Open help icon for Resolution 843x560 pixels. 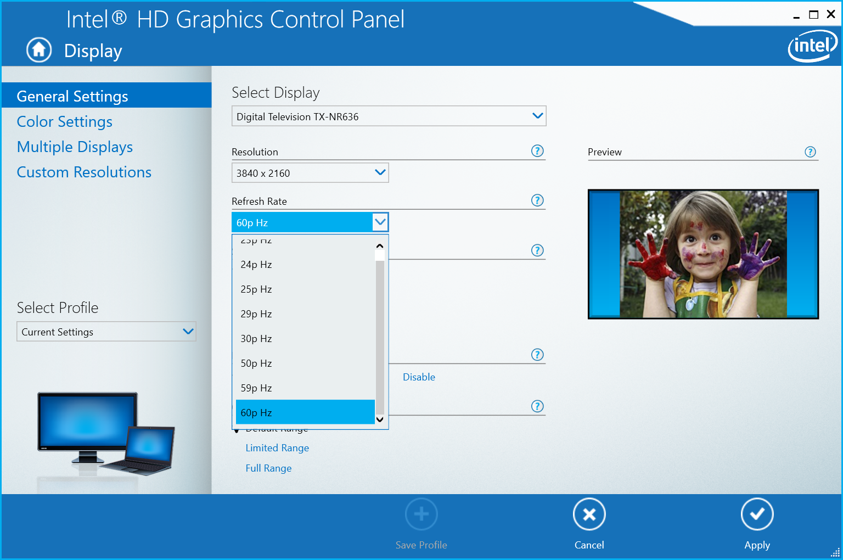point(537,151)
